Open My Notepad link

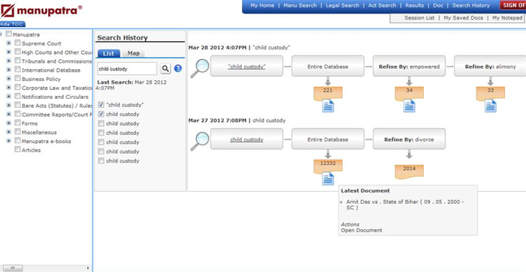[x=507, y=18]
